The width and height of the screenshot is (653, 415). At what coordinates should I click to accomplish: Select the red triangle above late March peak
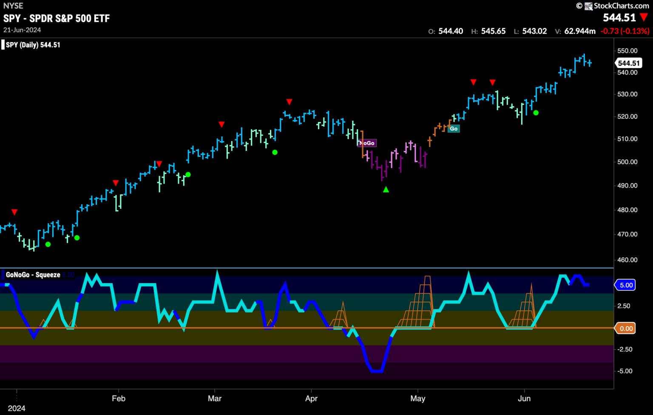pos(289,102)
